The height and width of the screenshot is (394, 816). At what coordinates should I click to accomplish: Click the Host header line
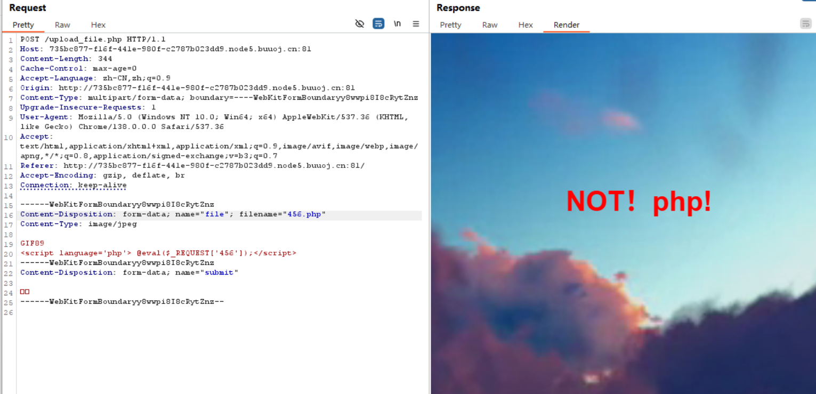[166, 49]
